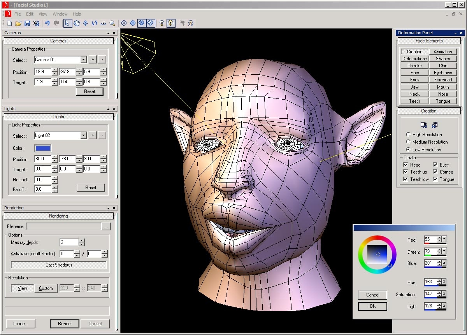467x335 pixels.
Task: Select the zoom magnifier tool
Action: pyautogui.click(x=112, y=23)
